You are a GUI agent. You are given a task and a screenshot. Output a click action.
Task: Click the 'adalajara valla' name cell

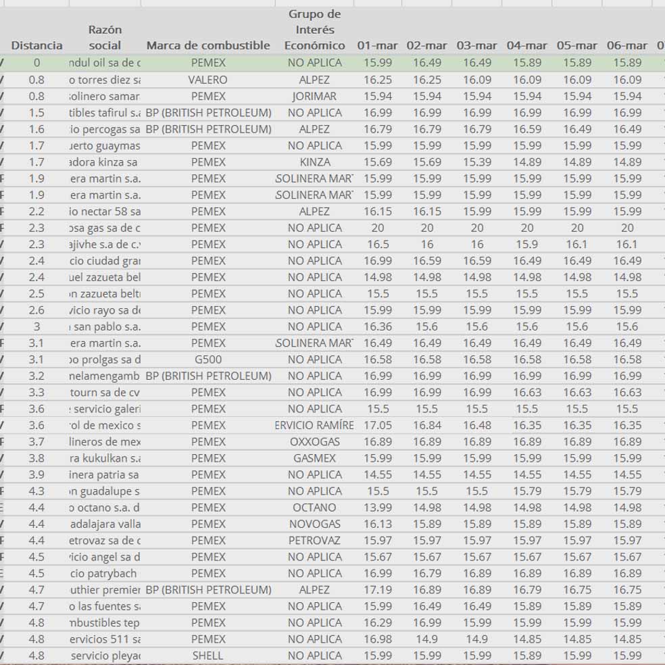pos(105,524)
